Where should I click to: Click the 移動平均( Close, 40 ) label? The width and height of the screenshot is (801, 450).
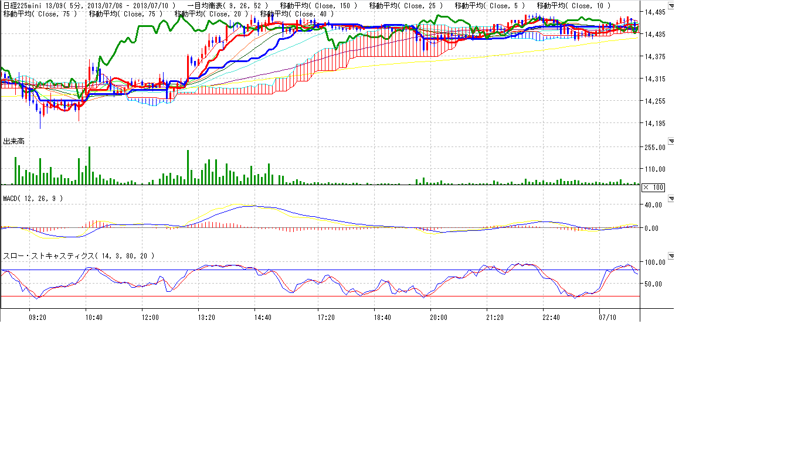[297, 14]
